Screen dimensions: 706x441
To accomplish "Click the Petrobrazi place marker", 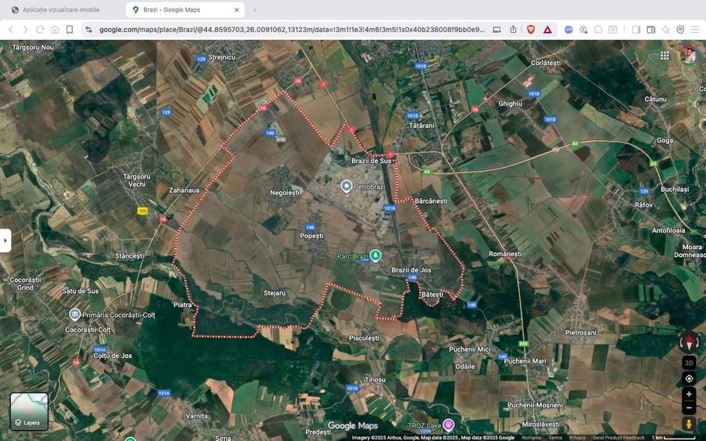I will click(346, 186).
